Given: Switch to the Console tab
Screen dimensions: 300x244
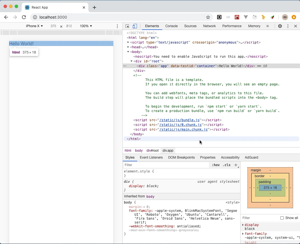Looking at the screenshot, I should point(171,26).
